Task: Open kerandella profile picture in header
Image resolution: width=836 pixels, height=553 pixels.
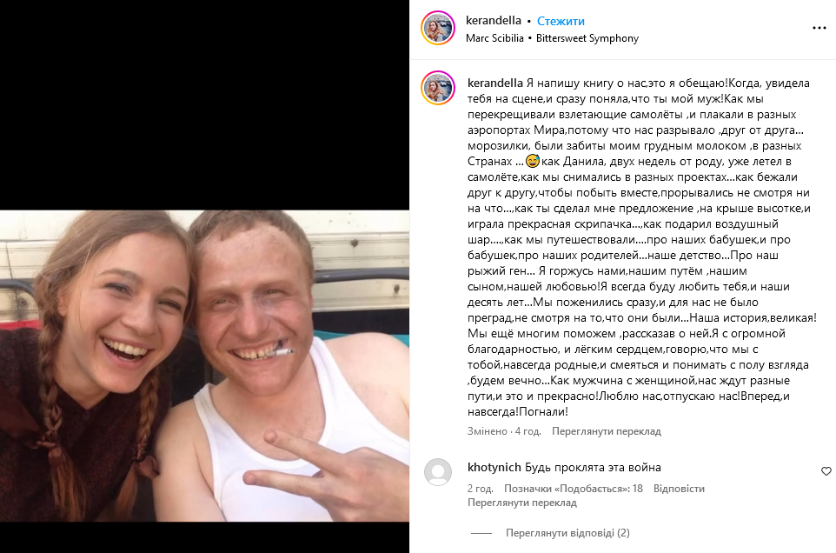Action: click(438, 28)
